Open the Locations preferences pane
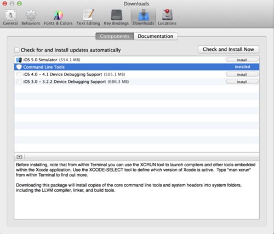 [167, 17]
